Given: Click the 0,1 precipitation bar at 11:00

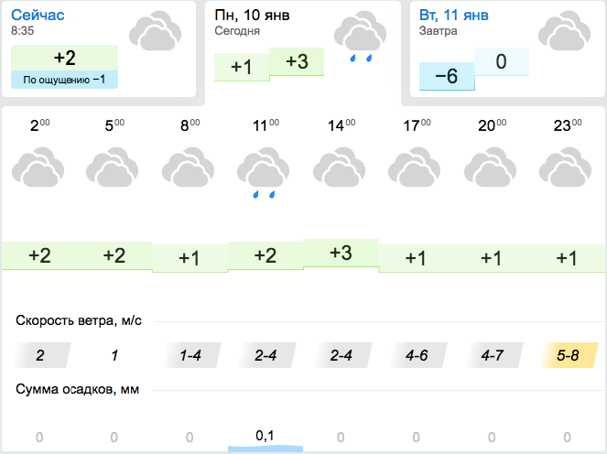Looking at the screenshot, I should tap(265, 437).
